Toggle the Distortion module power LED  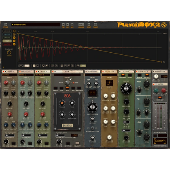coord(103,72)
